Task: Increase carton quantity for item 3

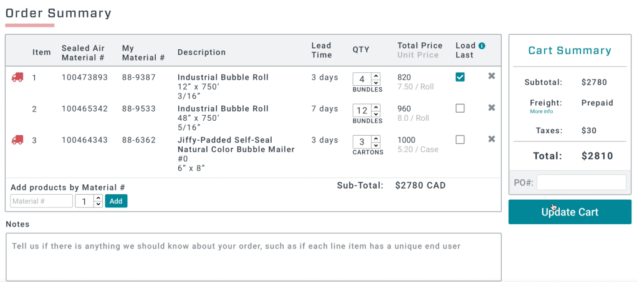Action: tap(376, 138)
